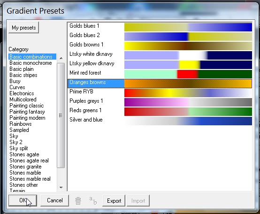Click the trash delete preset icon
Viewport: 260px width, 214px height.
pos(78,201)
